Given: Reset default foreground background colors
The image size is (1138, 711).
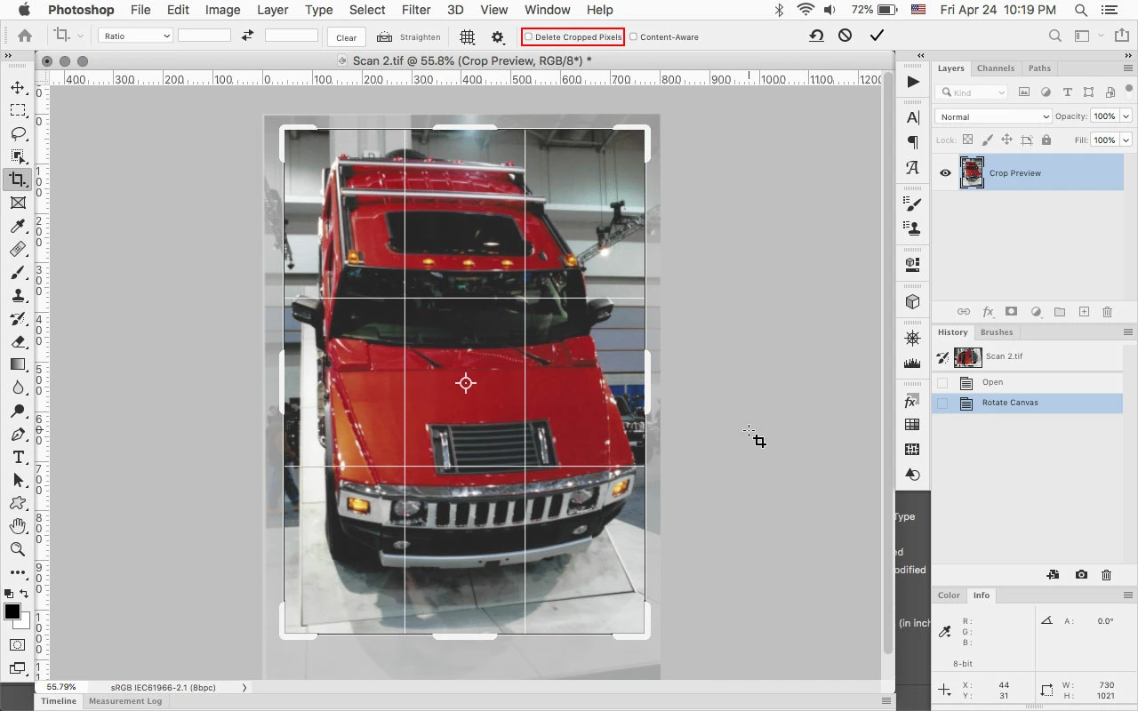Looking at the screenshot, I should pos(8,594).
